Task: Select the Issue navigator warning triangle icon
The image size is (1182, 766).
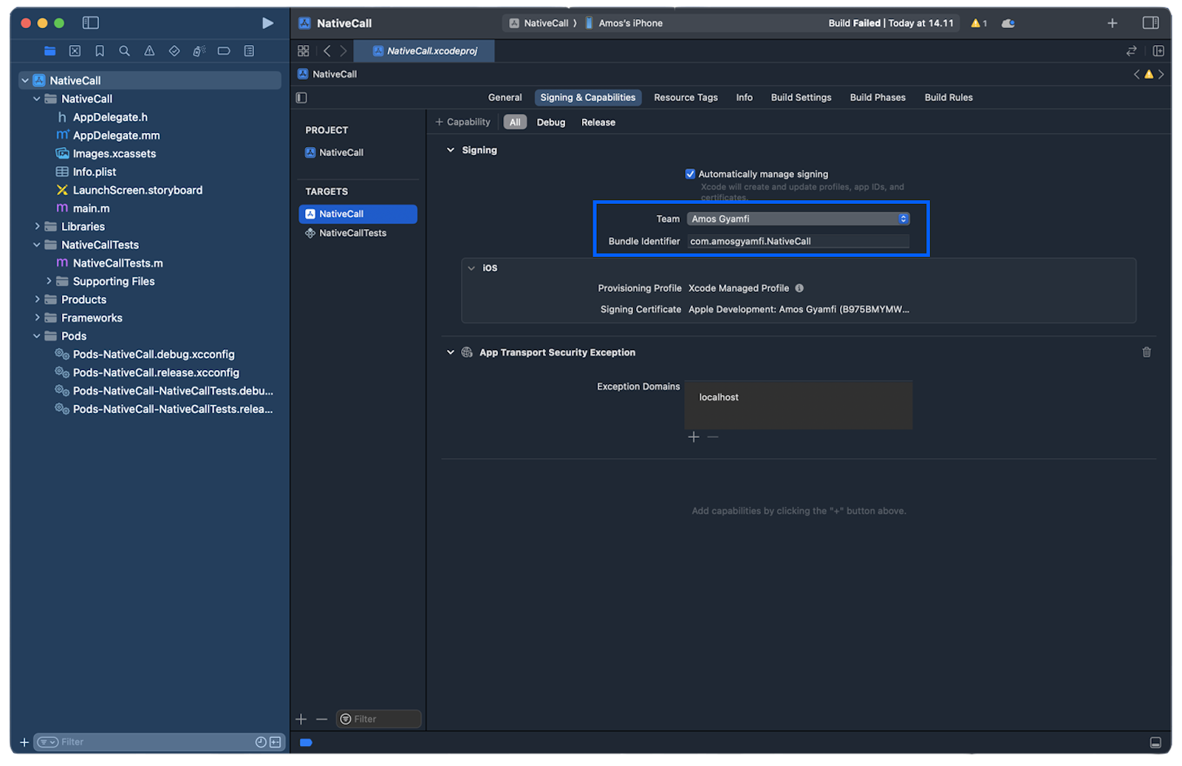Action: (x=149, y=51)
